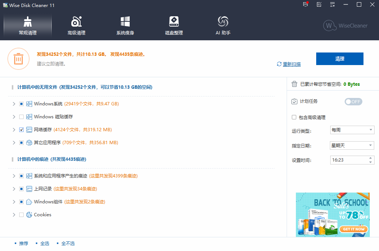Open the 指定日期 dropdown showing 星期天
The width and height of the screenshot is (379, 251).
point(352,145)
